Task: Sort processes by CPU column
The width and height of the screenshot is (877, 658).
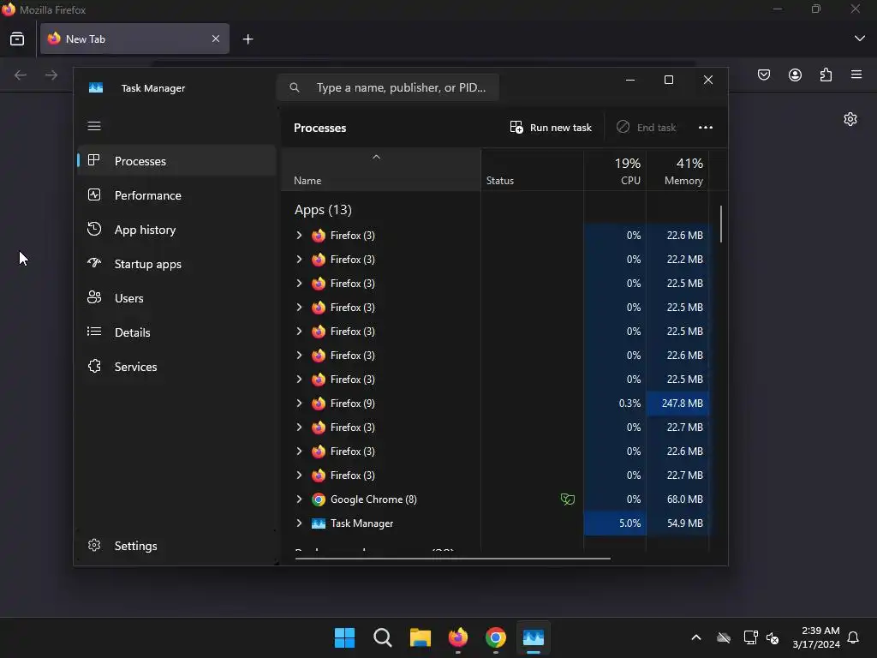Action: pos(615,170)
